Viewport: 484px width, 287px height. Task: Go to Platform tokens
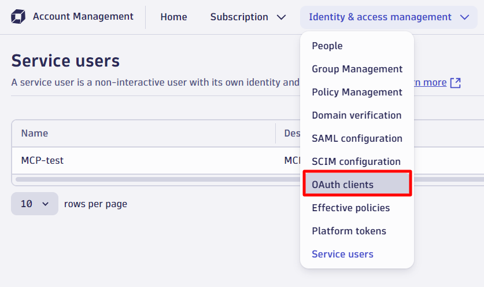(x=349, y=231)
